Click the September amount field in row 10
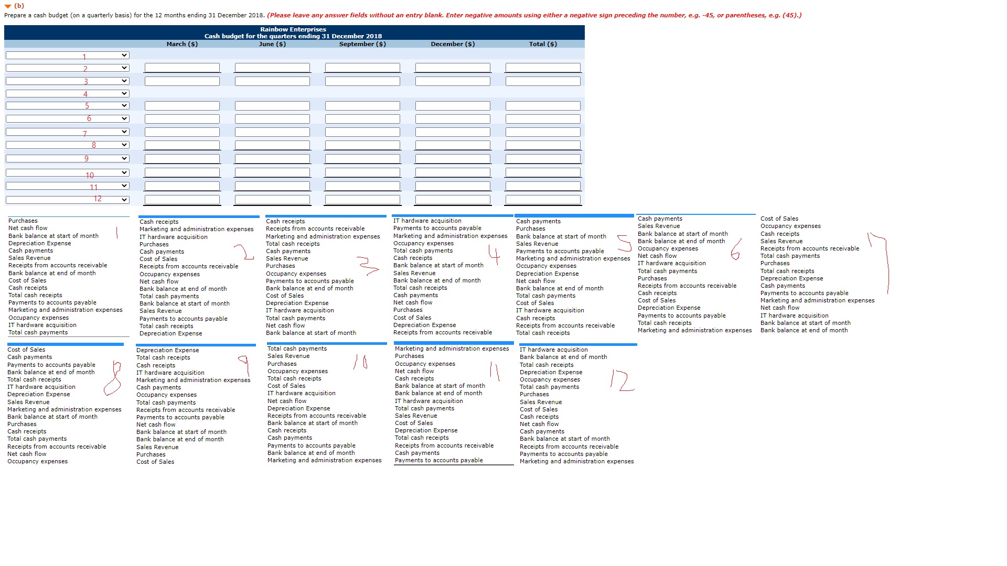 click(x=363, y=172)
